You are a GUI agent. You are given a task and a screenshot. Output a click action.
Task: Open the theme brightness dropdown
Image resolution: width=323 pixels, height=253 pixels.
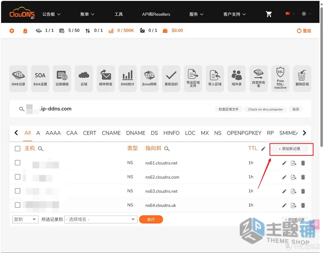pos(306,14)
